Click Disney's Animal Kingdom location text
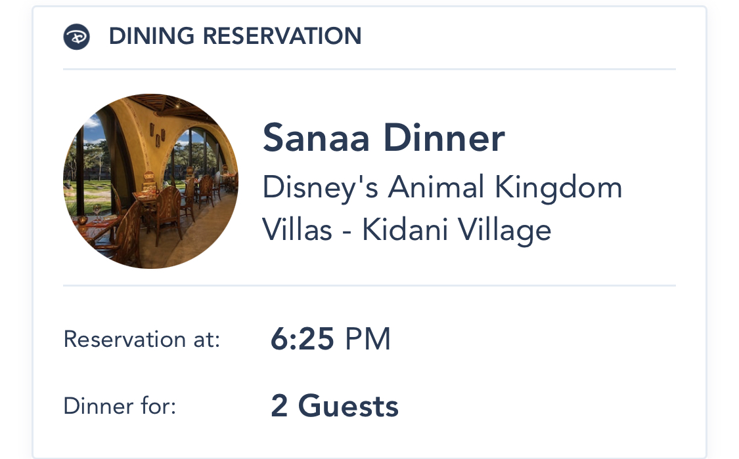 point(442,189)
